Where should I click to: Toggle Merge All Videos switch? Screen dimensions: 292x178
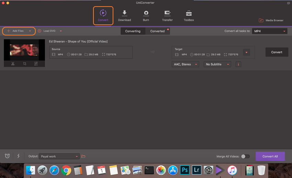click(x=245, y=156)
